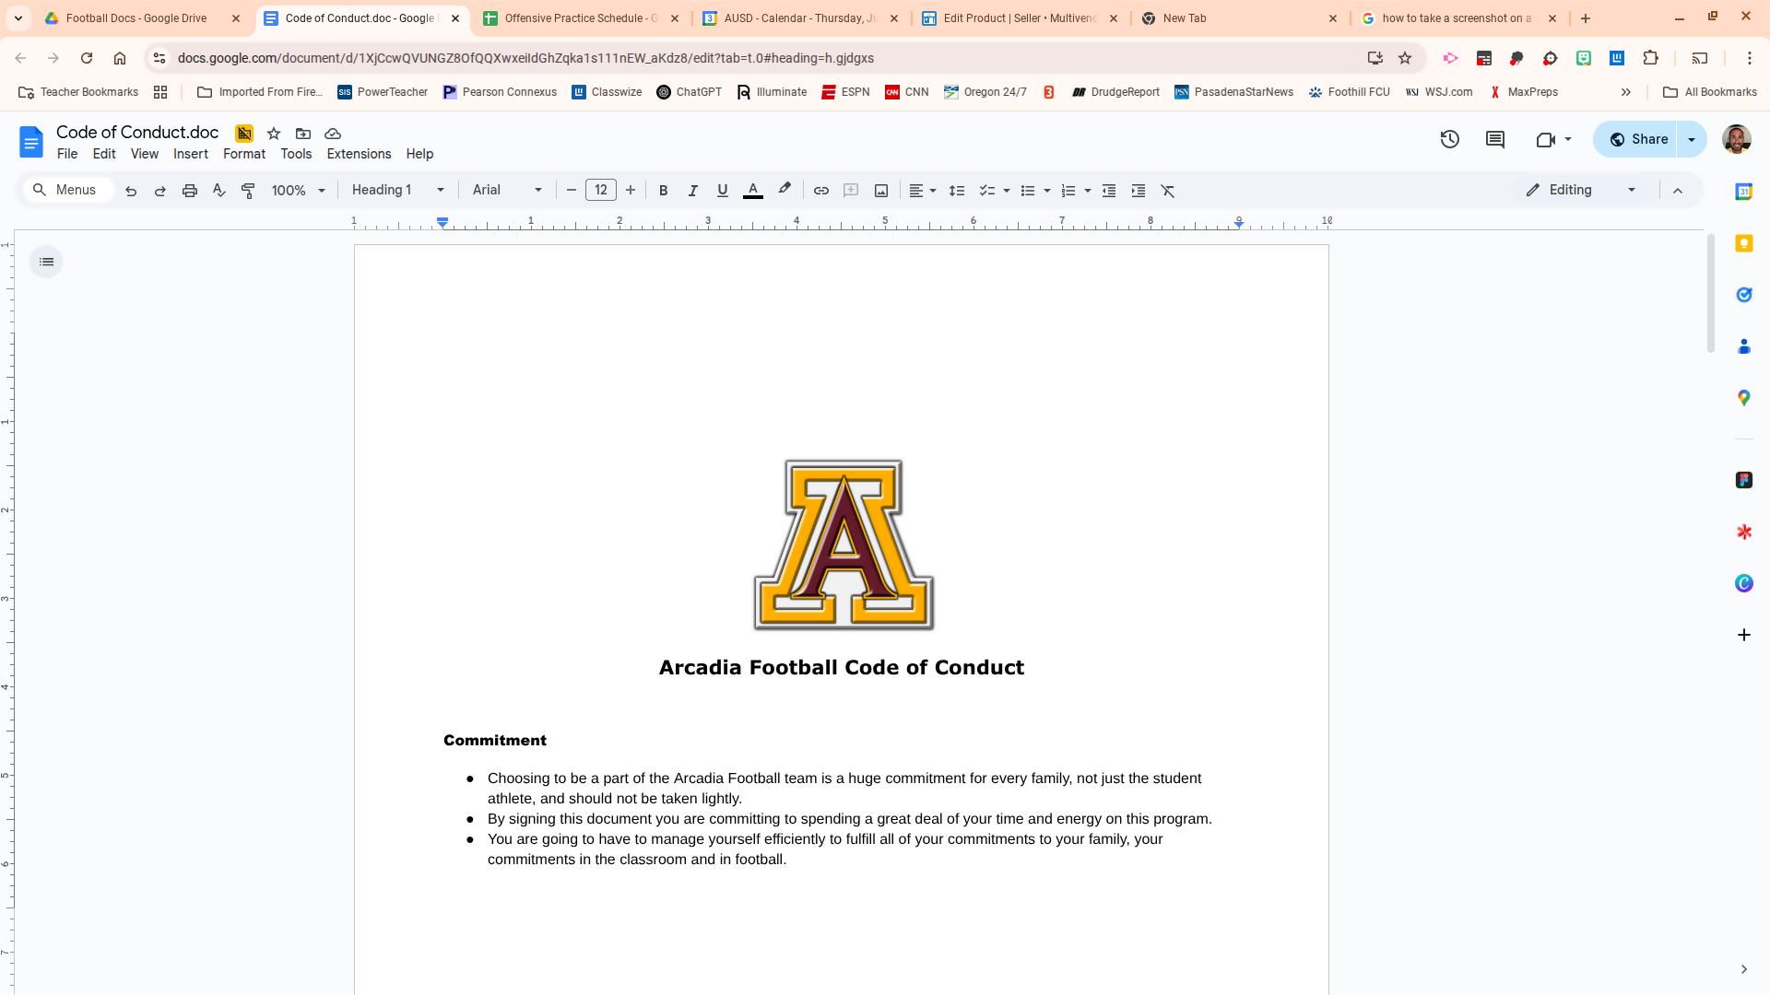Viewport: 1770px width, 995px height.
Task: Run spelling and grammar check
Action: tap(219, 191)
